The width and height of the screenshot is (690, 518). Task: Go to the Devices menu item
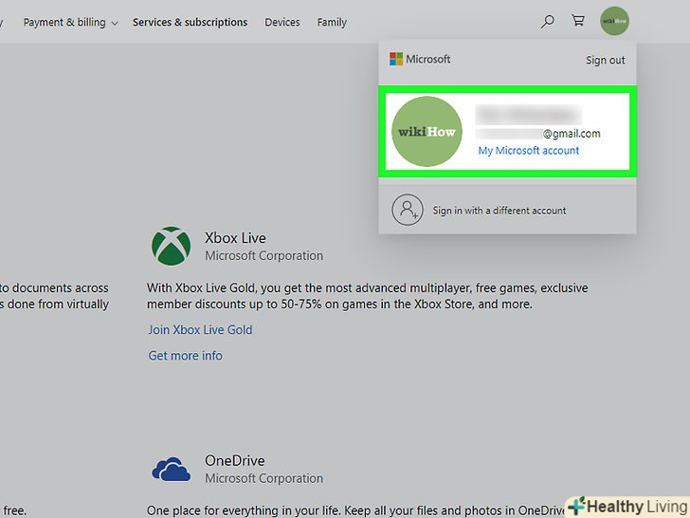tap(282, 22)
